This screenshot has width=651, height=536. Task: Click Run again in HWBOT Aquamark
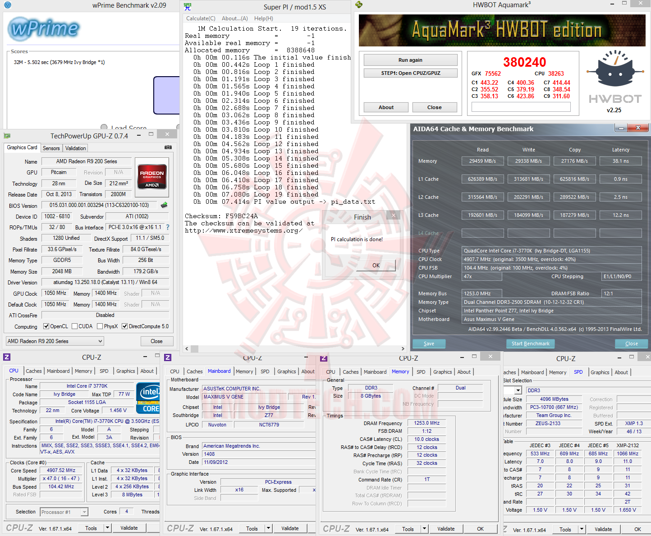tap(410, 60)
